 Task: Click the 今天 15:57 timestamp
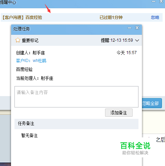coord(127,53)
